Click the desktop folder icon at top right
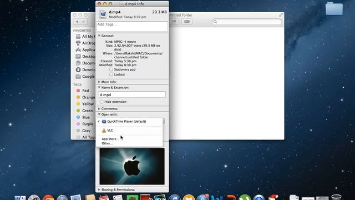 334,8
